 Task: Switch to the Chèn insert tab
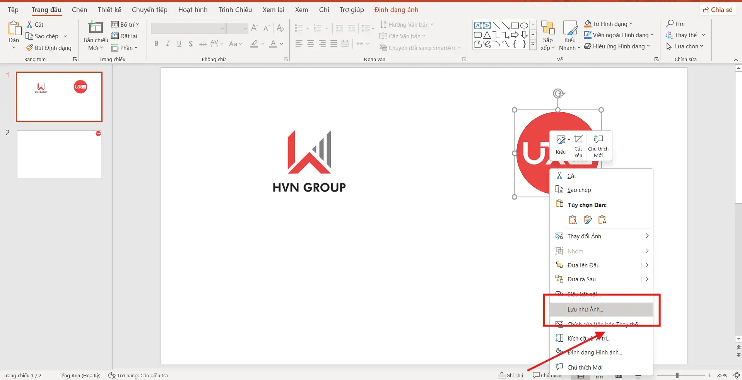[x=79, y=10]
